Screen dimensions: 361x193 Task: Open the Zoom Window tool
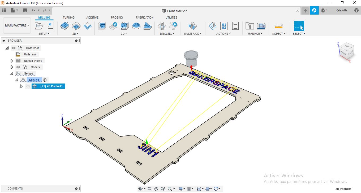(170, 189)
